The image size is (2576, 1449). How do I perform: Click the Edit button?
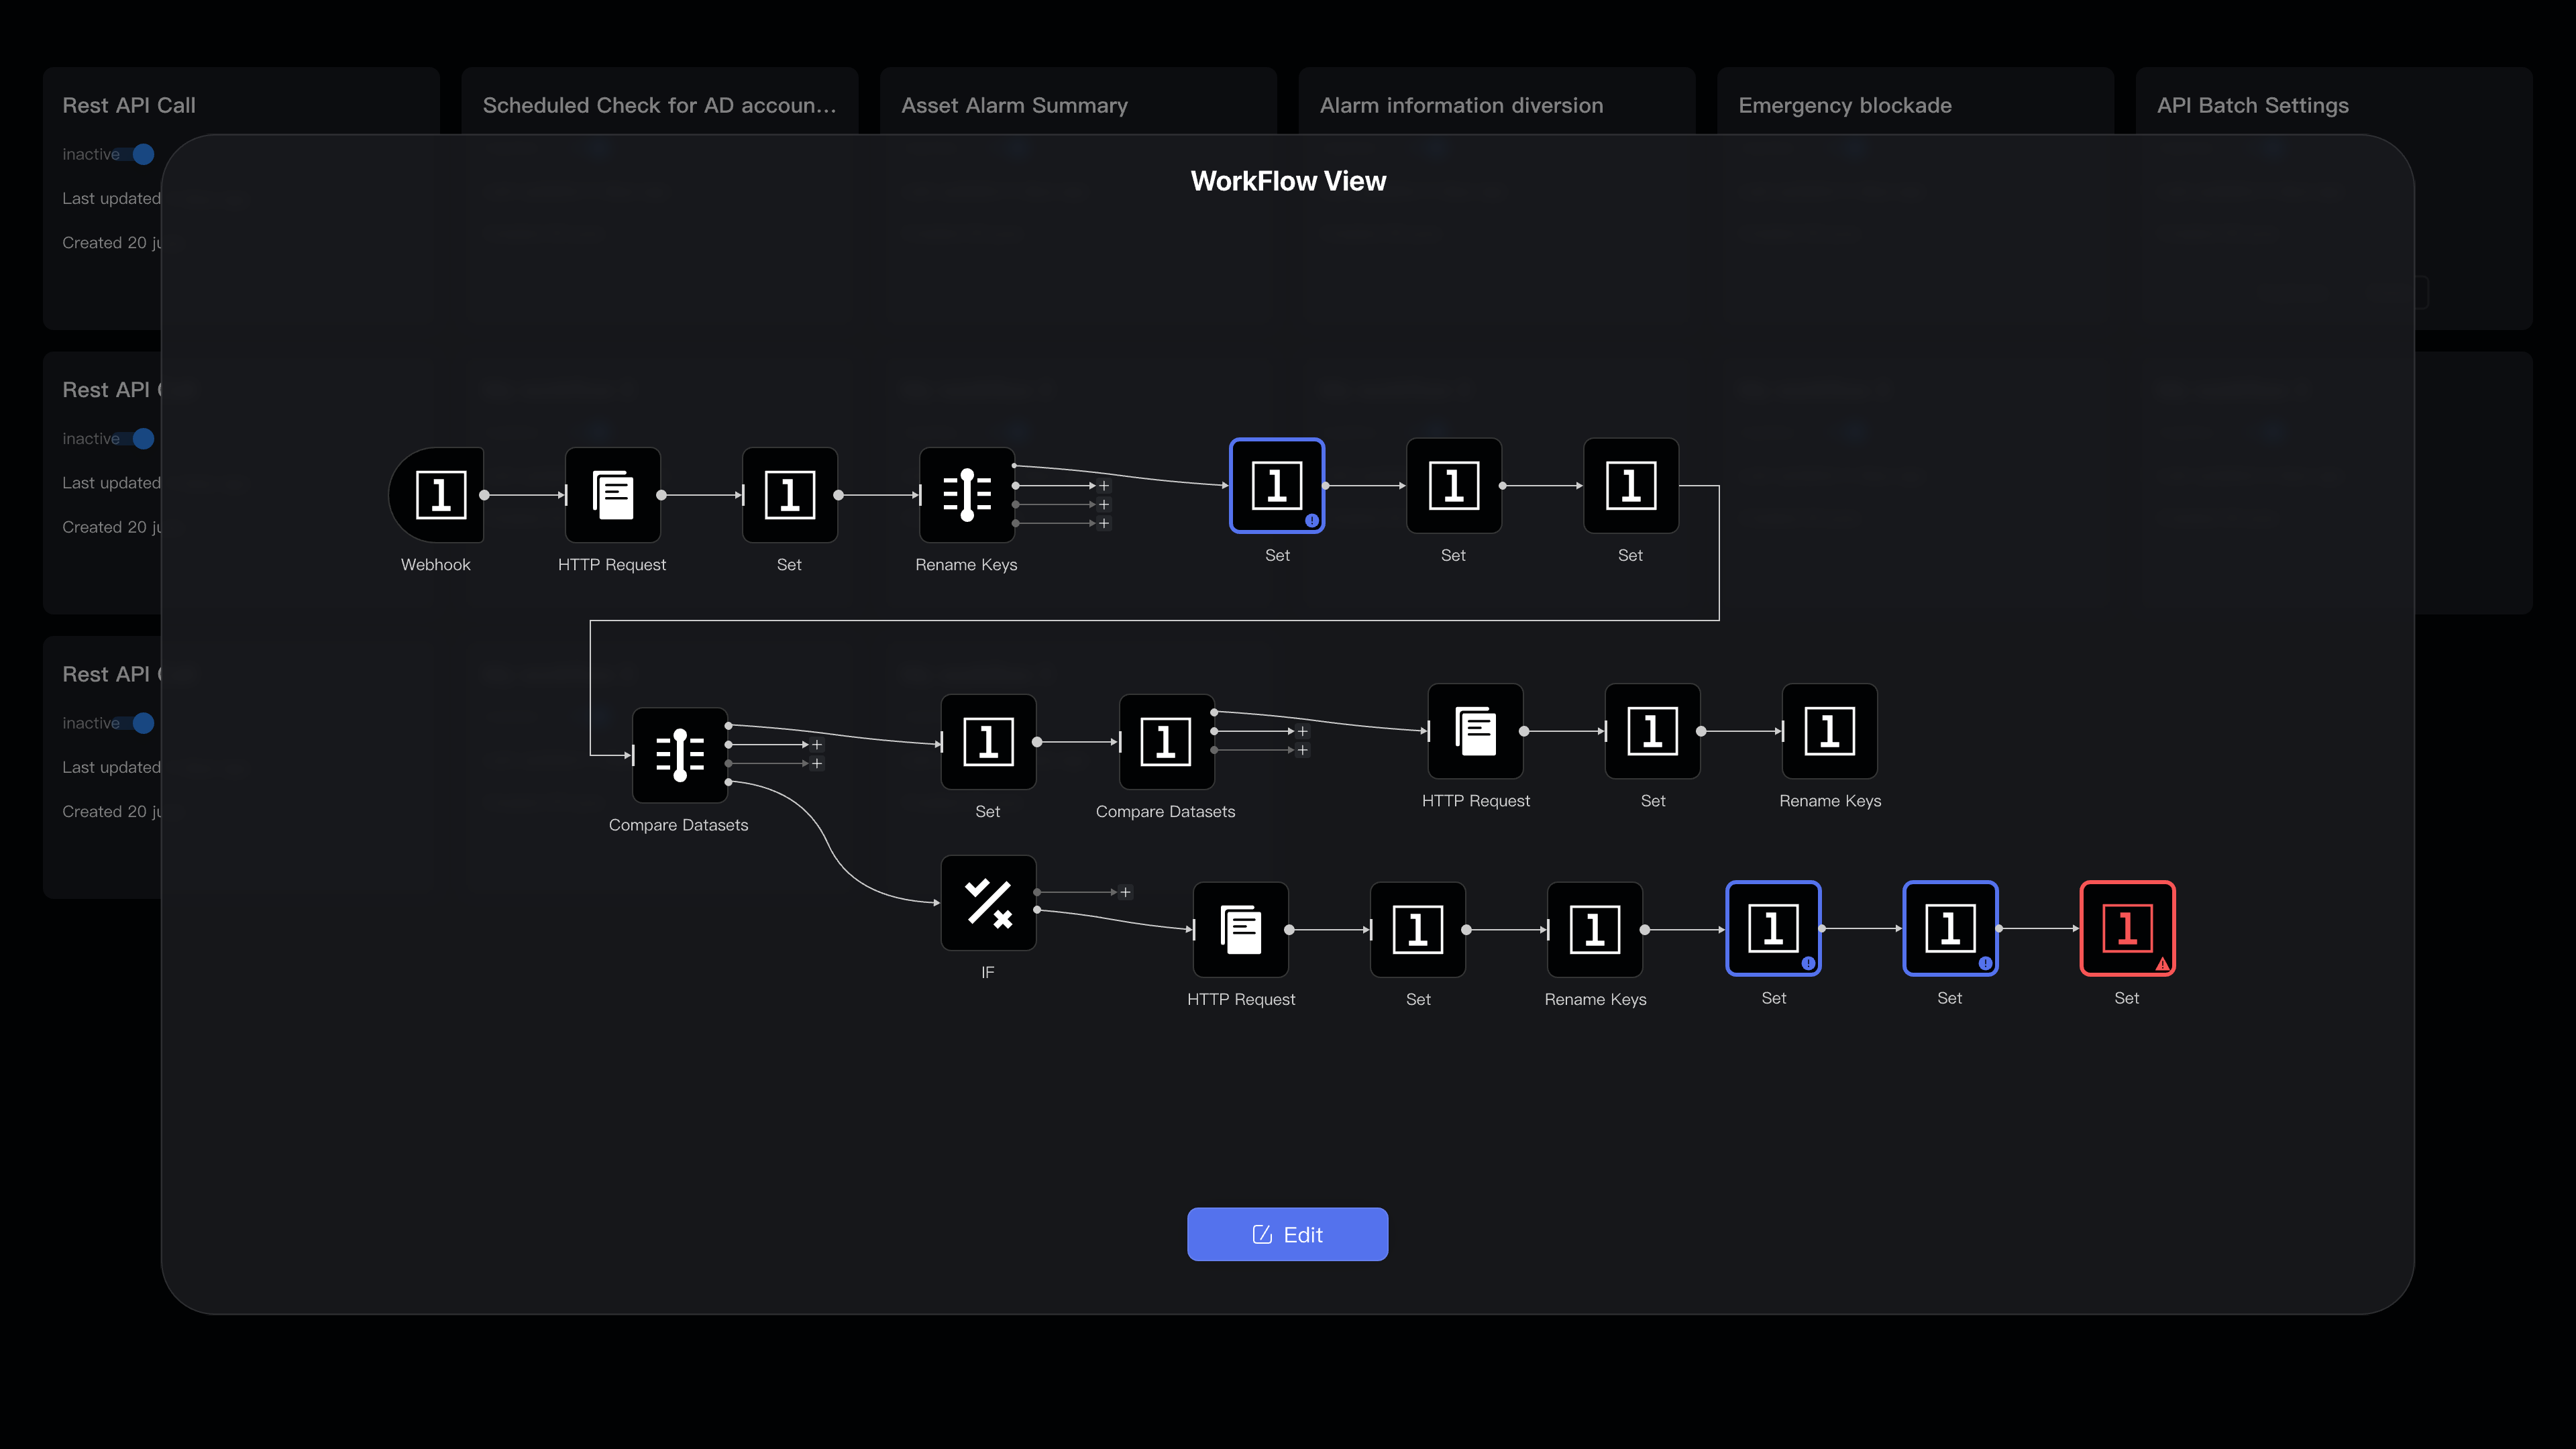tap(1287, 1234)
